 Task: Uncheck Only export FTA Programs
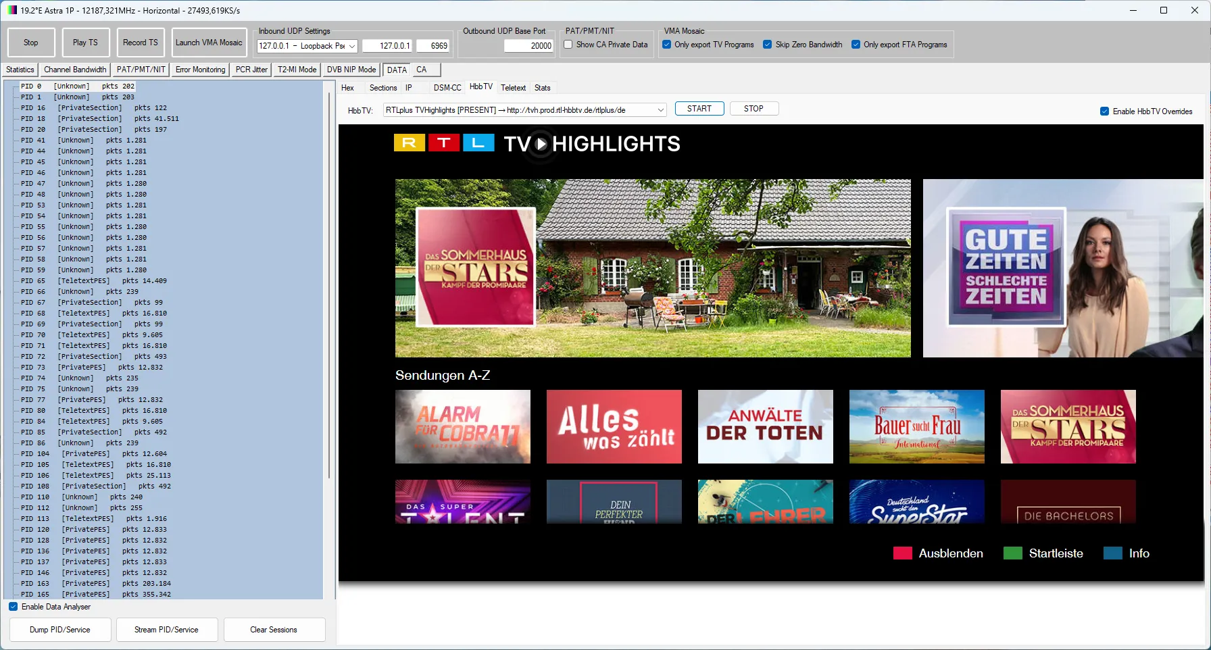[x=856, y=45]
